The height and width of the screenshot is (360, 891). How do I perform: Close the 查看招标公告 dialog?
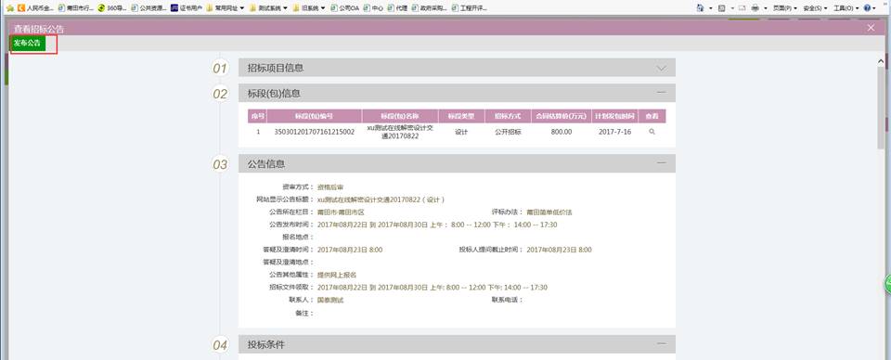click(872, 28)
